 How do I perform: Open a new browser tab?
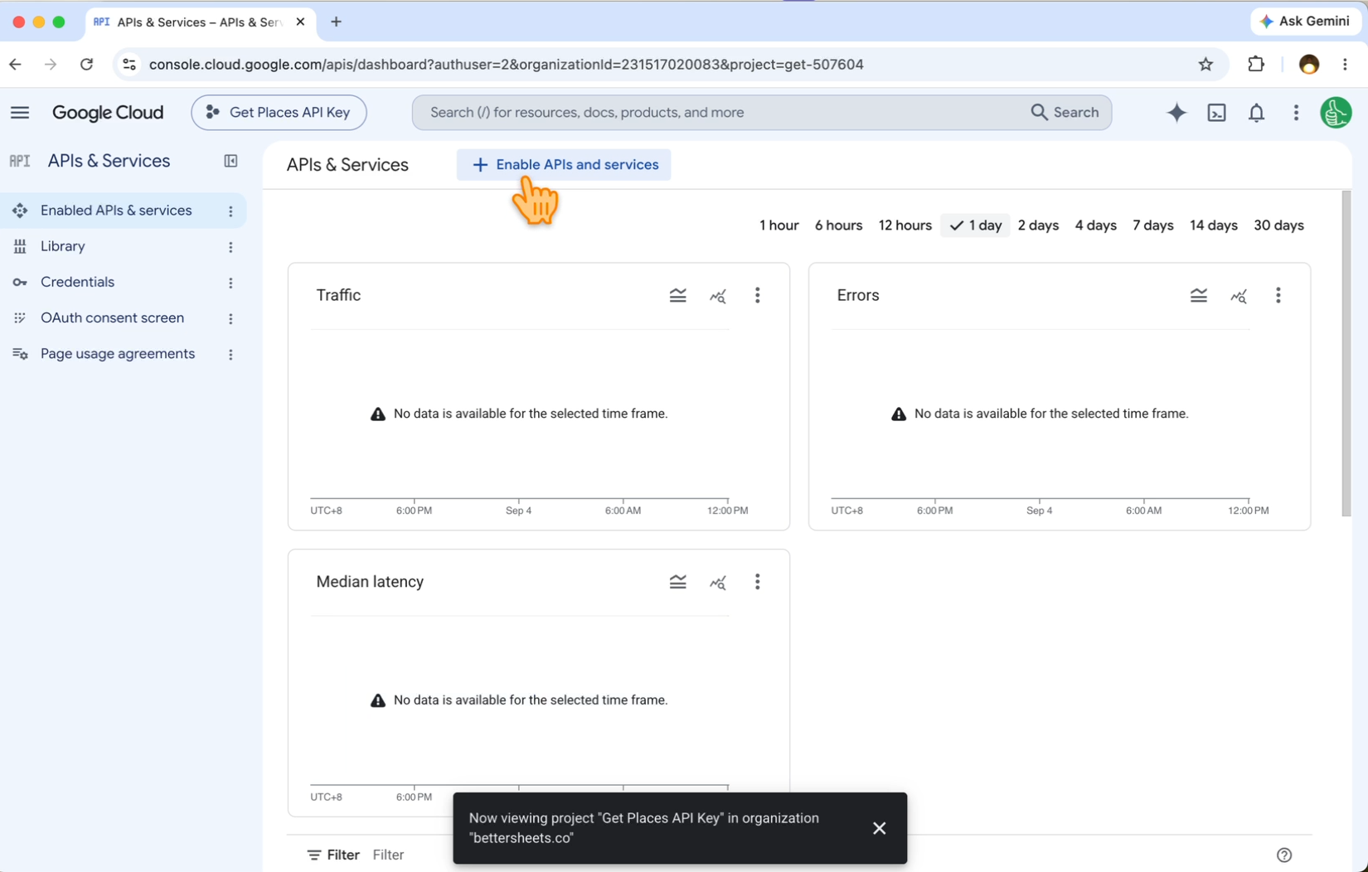(x=336, y=22)
